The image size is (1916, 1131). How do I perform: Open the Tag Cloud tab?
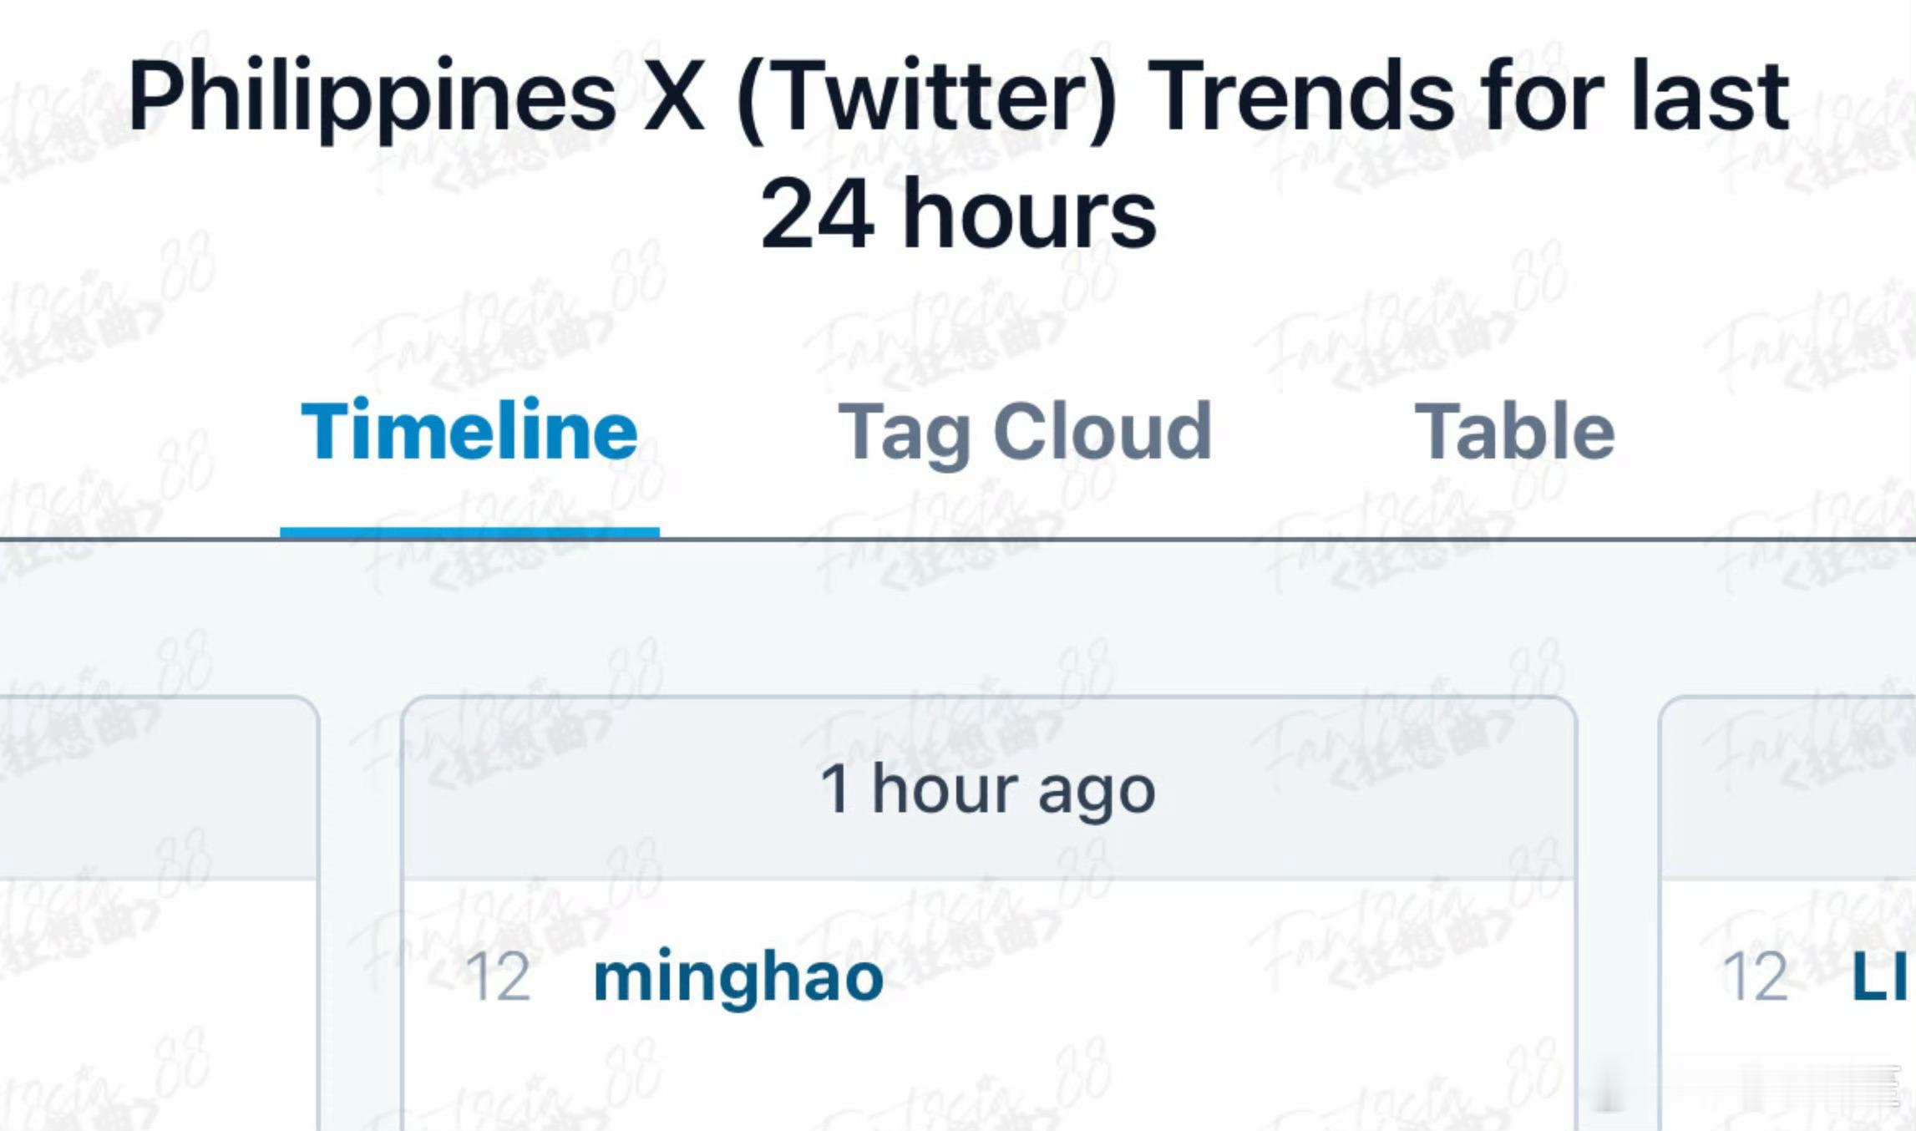pyautogui.click(x=1024, y=432)
